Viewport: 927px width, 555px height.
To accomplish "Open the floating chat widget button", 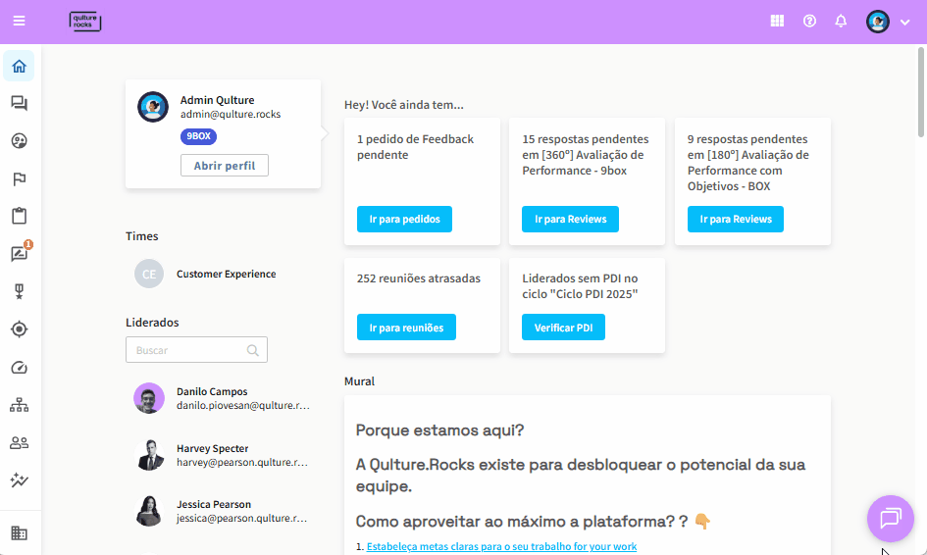I will [890, 518].
